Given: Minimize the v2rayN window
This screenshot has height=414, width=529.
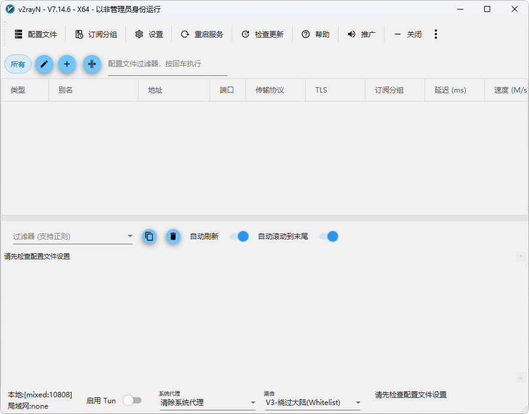Looking at the screenshot, I should (x=460, y=9).
